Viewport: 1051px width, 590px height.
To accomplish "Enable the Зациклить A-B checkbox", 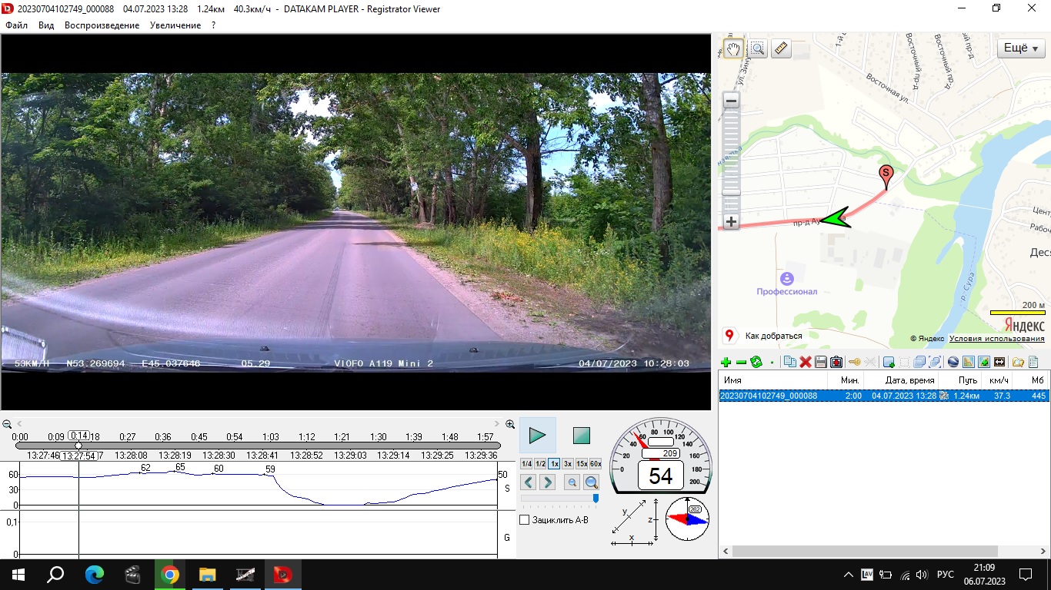I will coord(525,520).
